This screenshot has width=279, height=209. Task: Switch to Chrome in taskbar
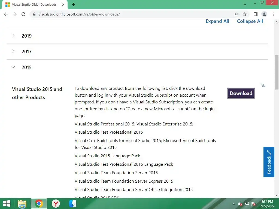(x=39, y=204)
